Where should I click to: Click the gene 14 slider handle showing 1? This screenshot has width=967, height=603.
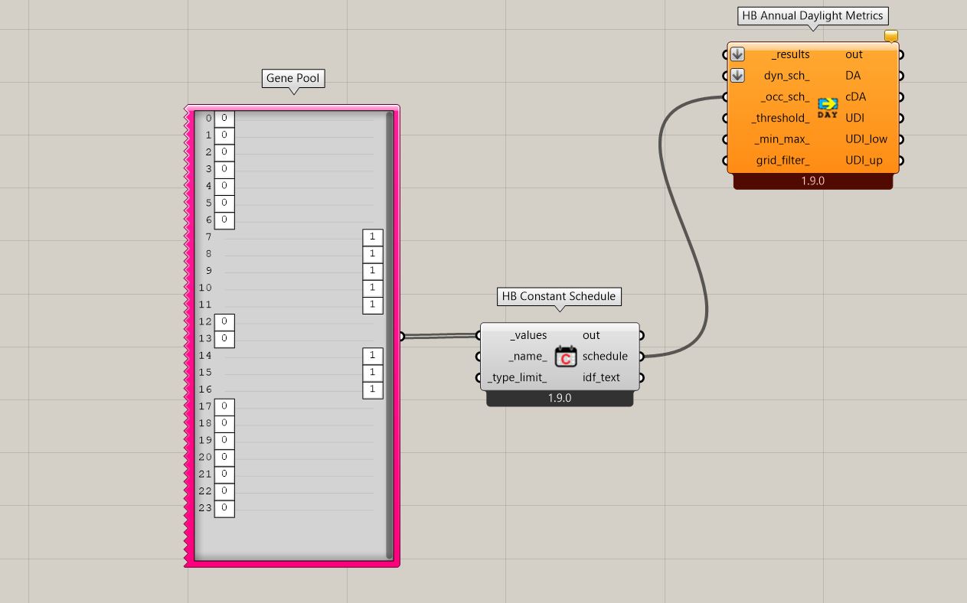(x=373, y=355)
